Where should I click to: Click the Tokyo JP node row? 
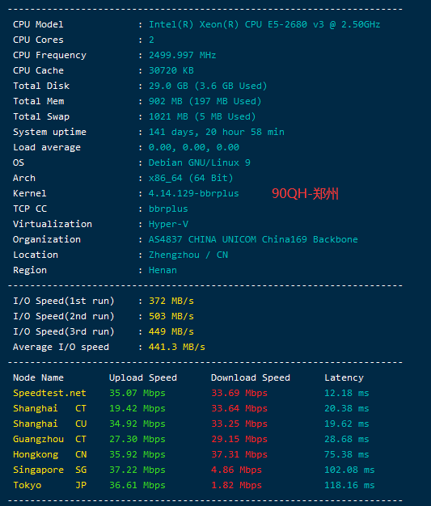(x=194, y=485)
